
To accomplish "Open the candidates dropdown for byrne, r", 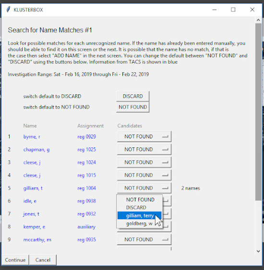I will pyautogui.click(x=144, y=136).
